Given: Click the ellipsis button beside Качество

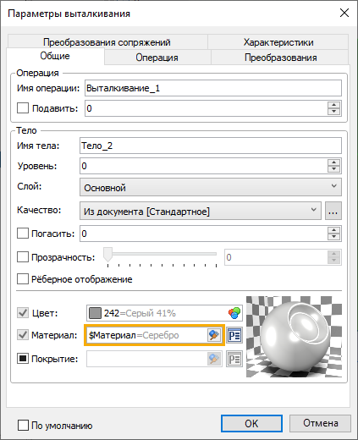Looking at the screenshot, I should pos(333,211).
